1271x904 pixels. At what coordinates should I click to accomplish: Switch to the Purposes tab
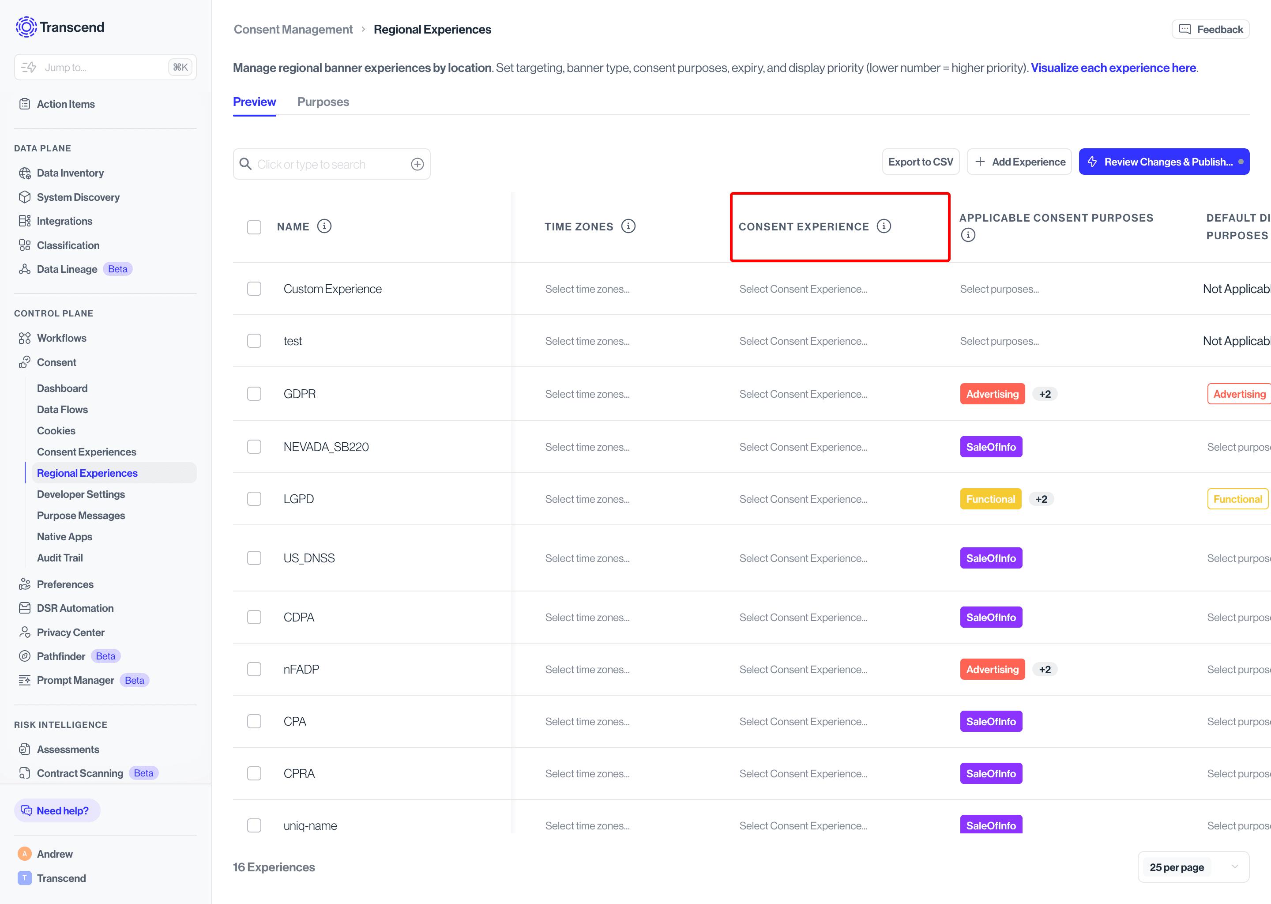click(x=323, y=102)
